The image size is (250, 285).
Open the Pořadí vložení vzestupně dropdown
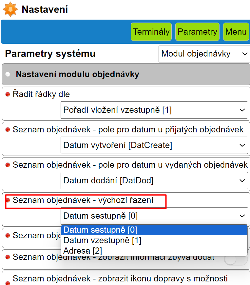click(154, 110)
